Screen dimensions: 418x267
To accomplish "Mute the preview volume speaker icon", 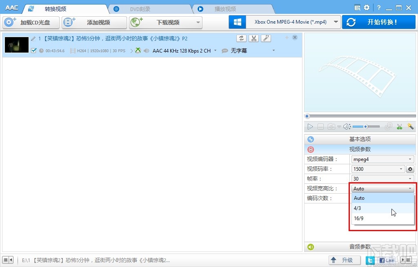I will coord(347,127).
